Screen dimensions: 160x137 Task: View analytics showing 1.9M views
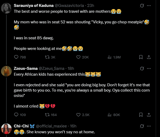click(109, 57)
